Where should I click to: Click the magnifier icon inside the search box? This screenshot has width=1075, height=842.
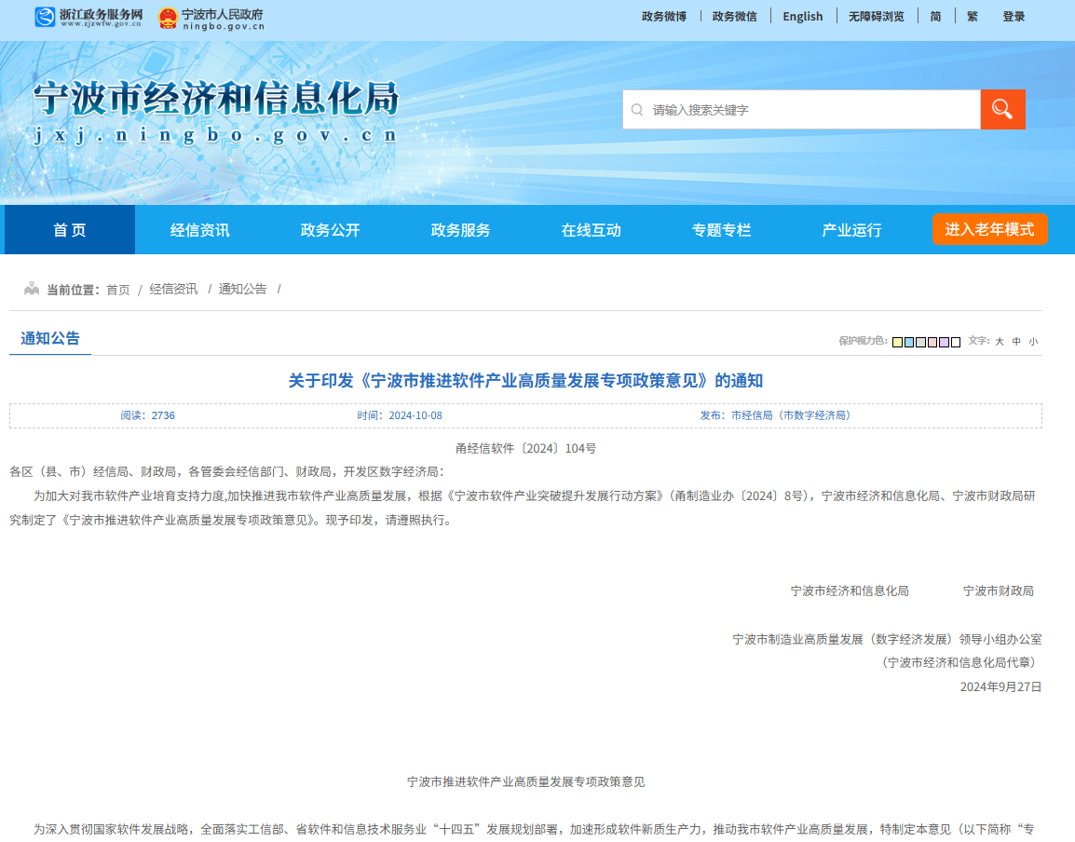[637, 109]
